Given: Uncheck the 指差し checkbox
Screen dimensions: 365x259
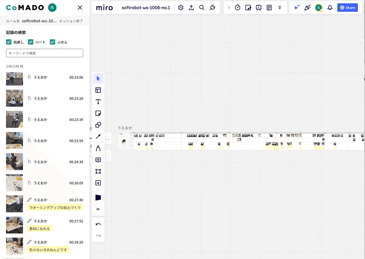Looking at the screenshot, I should 9,42.
